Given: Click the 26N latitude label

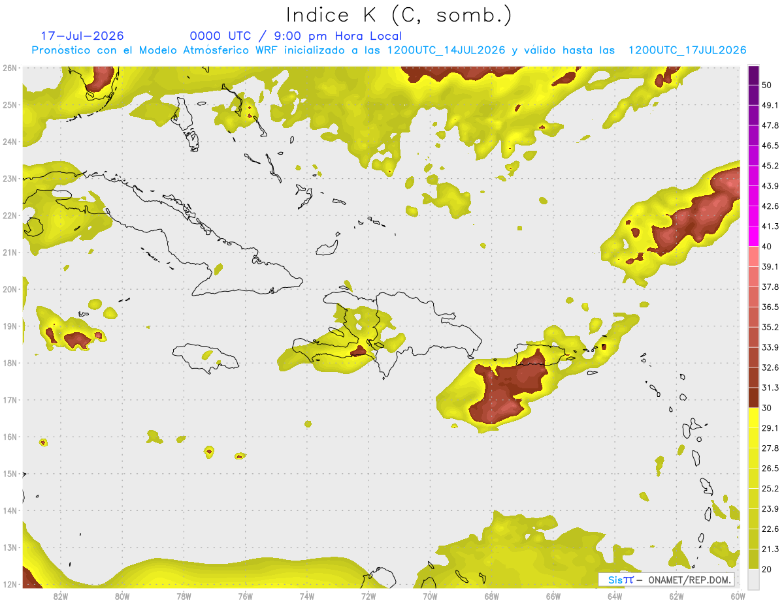Looking at the screenshot, I should pos(10,68).
